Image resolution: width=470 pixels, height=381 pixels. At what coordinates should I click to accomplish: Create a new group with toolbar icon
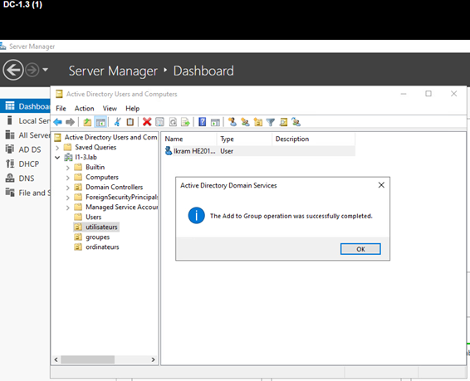tap(245, 122)
